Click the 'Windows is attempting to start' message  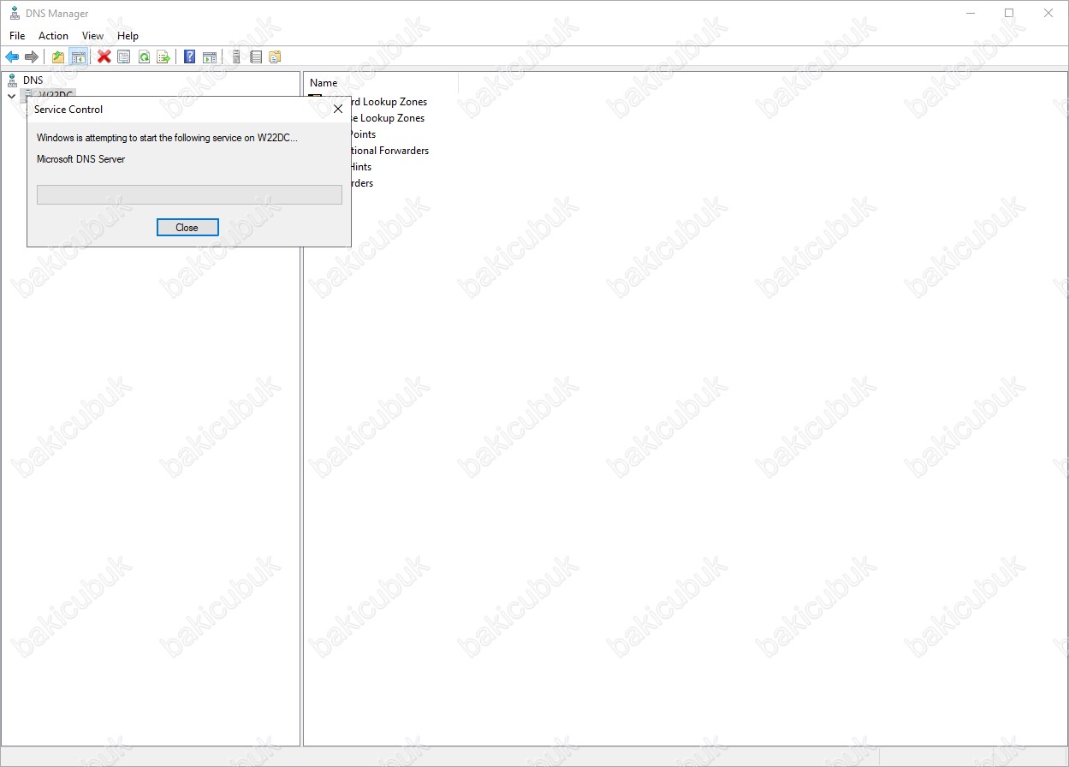(168, 138)
